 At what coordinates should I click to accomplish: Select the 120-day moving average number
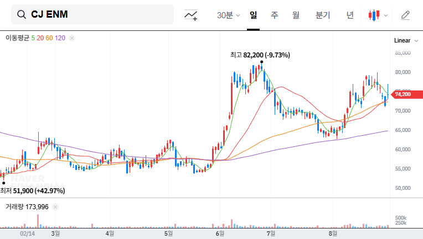point(60,38)
